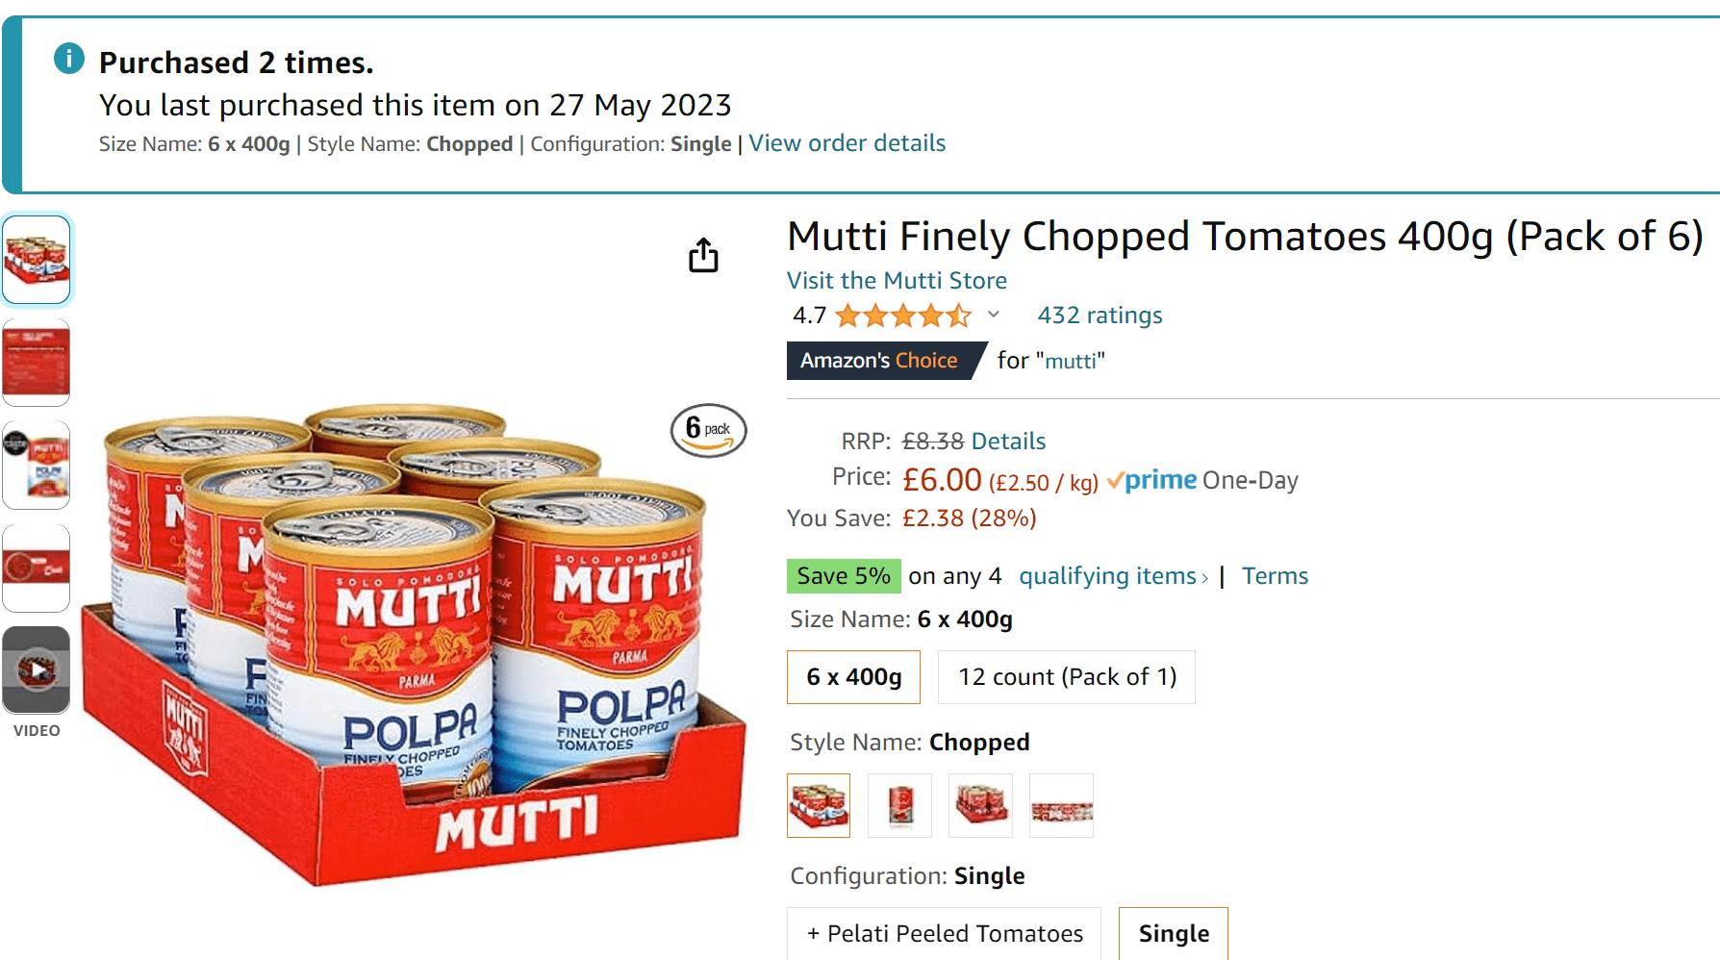Click the info icon beside Purchased 2 times

click(69, 59)
